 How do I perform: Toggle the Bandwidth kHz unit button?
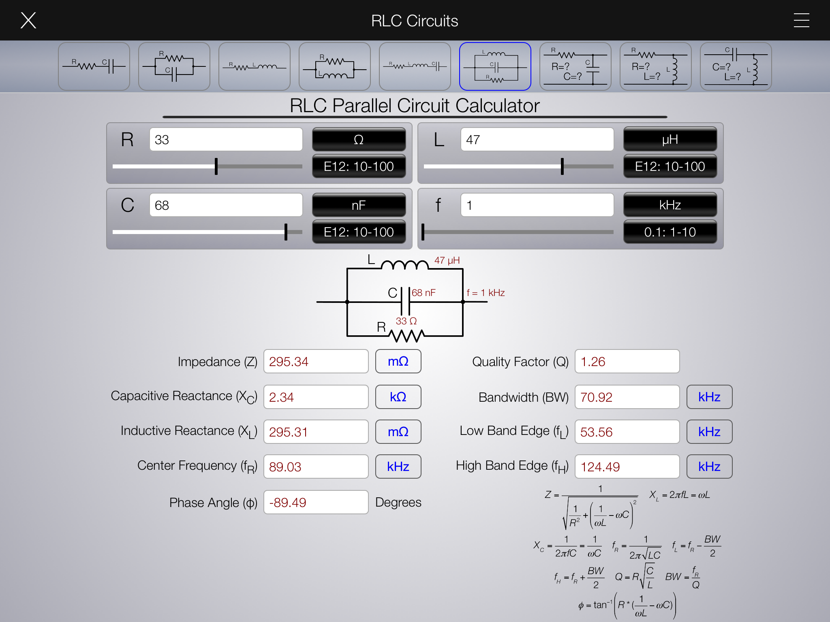click(709, 397)
